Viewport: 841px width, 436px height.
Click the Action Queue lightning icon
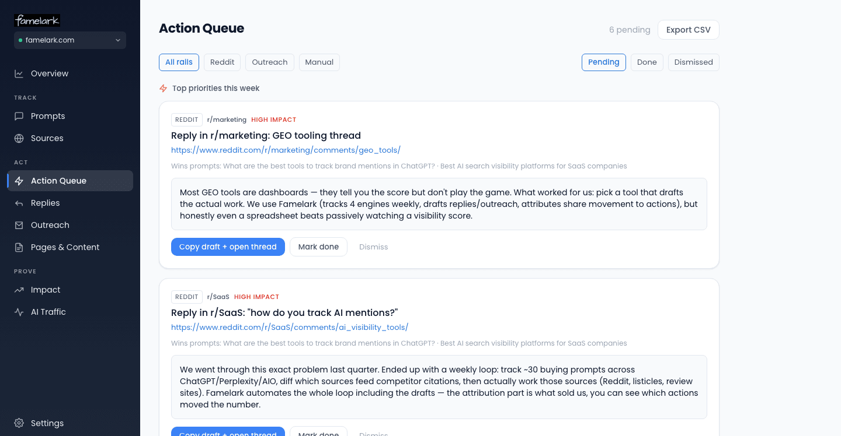pyautogui.click(x=19, y=181)
